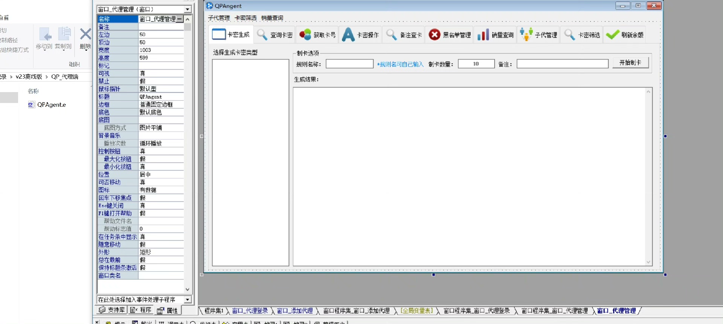
Task: Click the 制卡数量 input field showing 10
Action: click(x=476, y=64)
